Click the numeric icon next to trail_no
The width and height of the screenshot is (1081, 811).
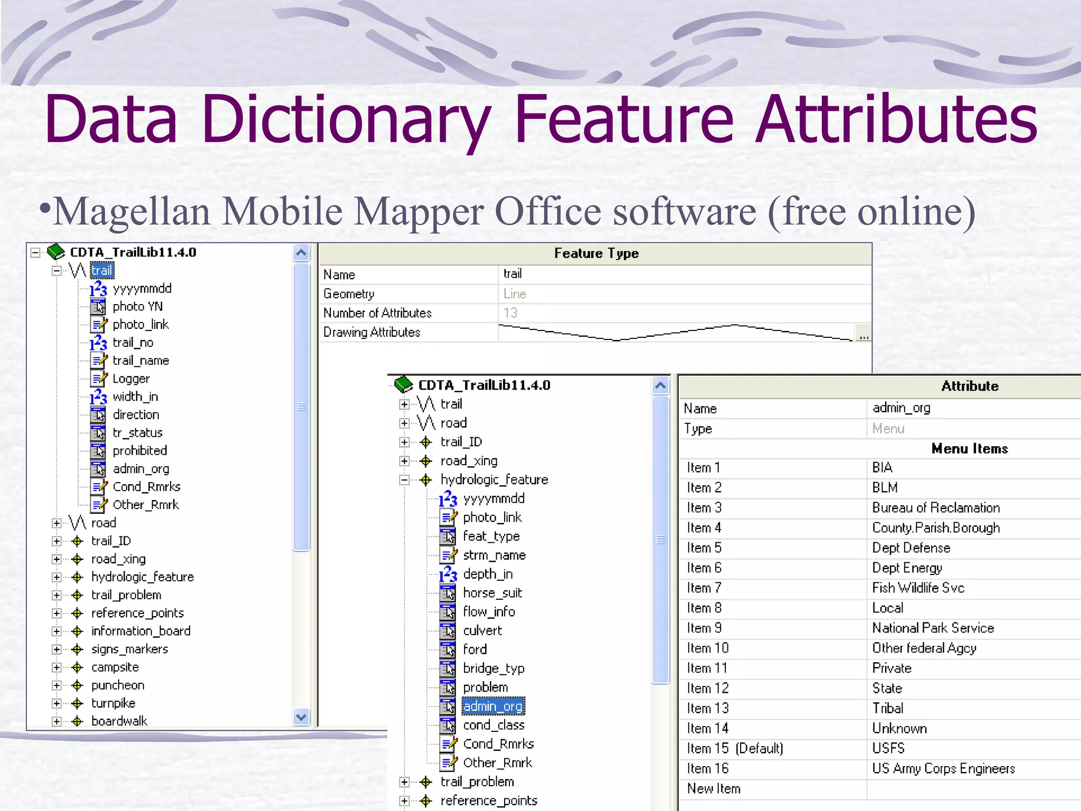coord(98,343)
